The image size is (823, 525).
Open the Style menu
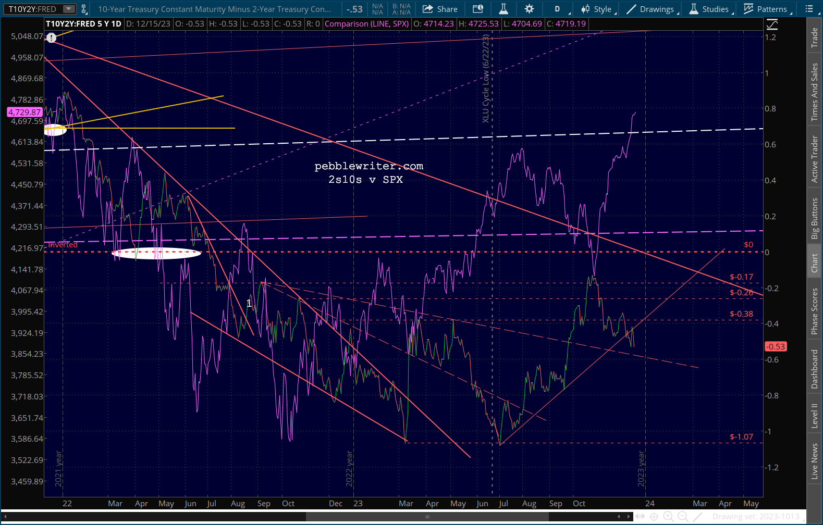597,9
